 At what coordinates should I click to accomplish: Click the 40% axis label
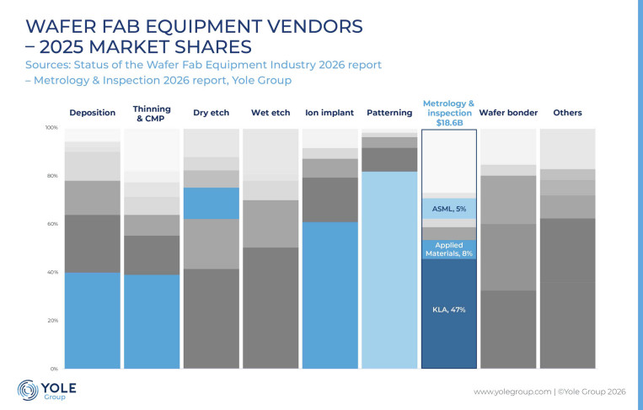(52, 273)
